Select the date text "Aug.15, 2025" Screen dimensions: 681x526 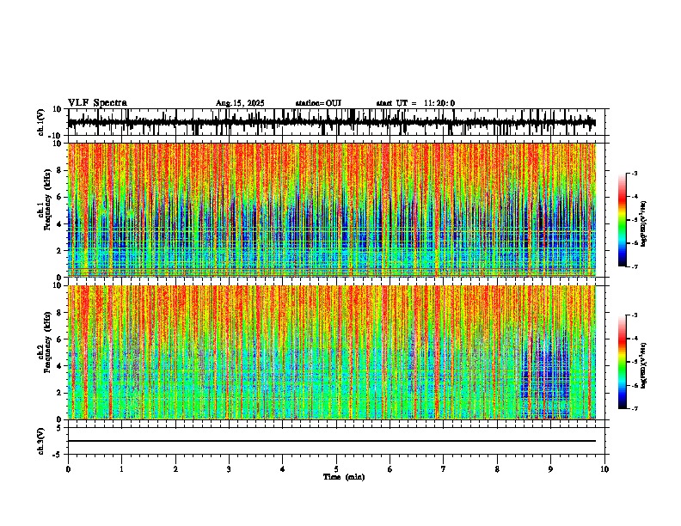coord(240,103)
